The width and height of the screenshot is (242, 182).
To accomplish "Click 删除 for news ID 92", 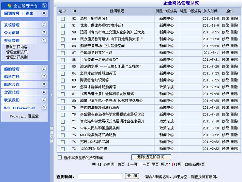I will pos(234,18).
